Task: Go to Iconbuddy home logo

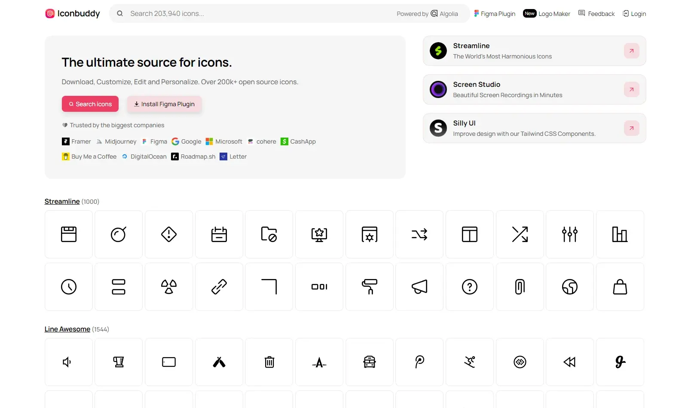Action: point(73,14)
